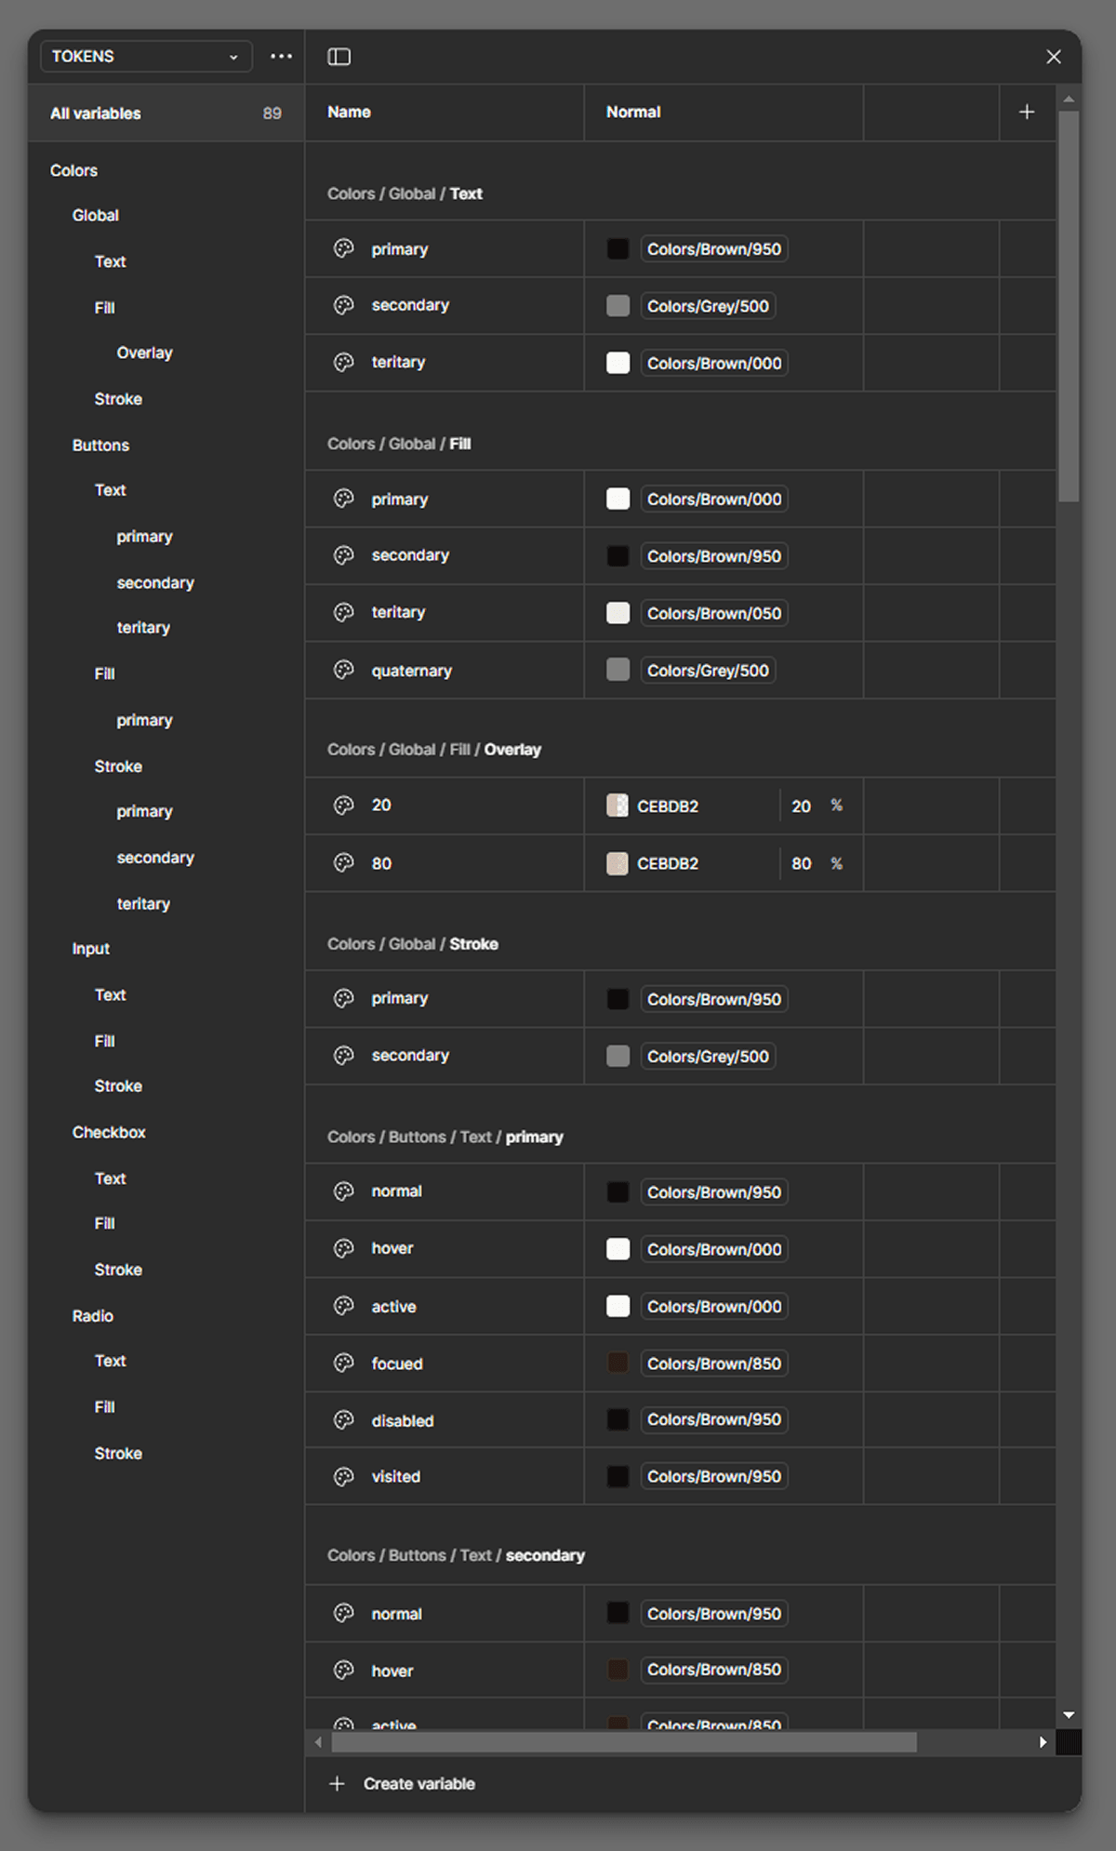Select the Radio group in sidebar

point(93,1315)
